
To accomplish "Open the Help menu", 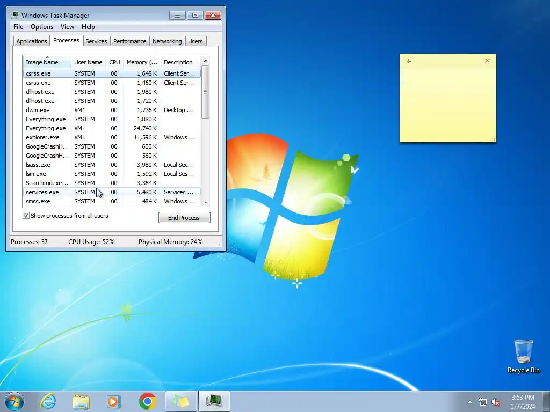I will [x=88, y=27].
